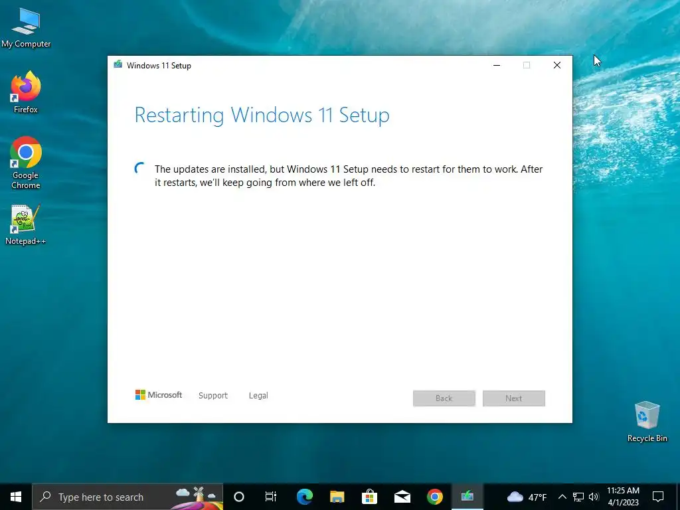The height and width of the screenshot is (510, 680).
Task: Open network status tray icon
Action: click(578, 497)
